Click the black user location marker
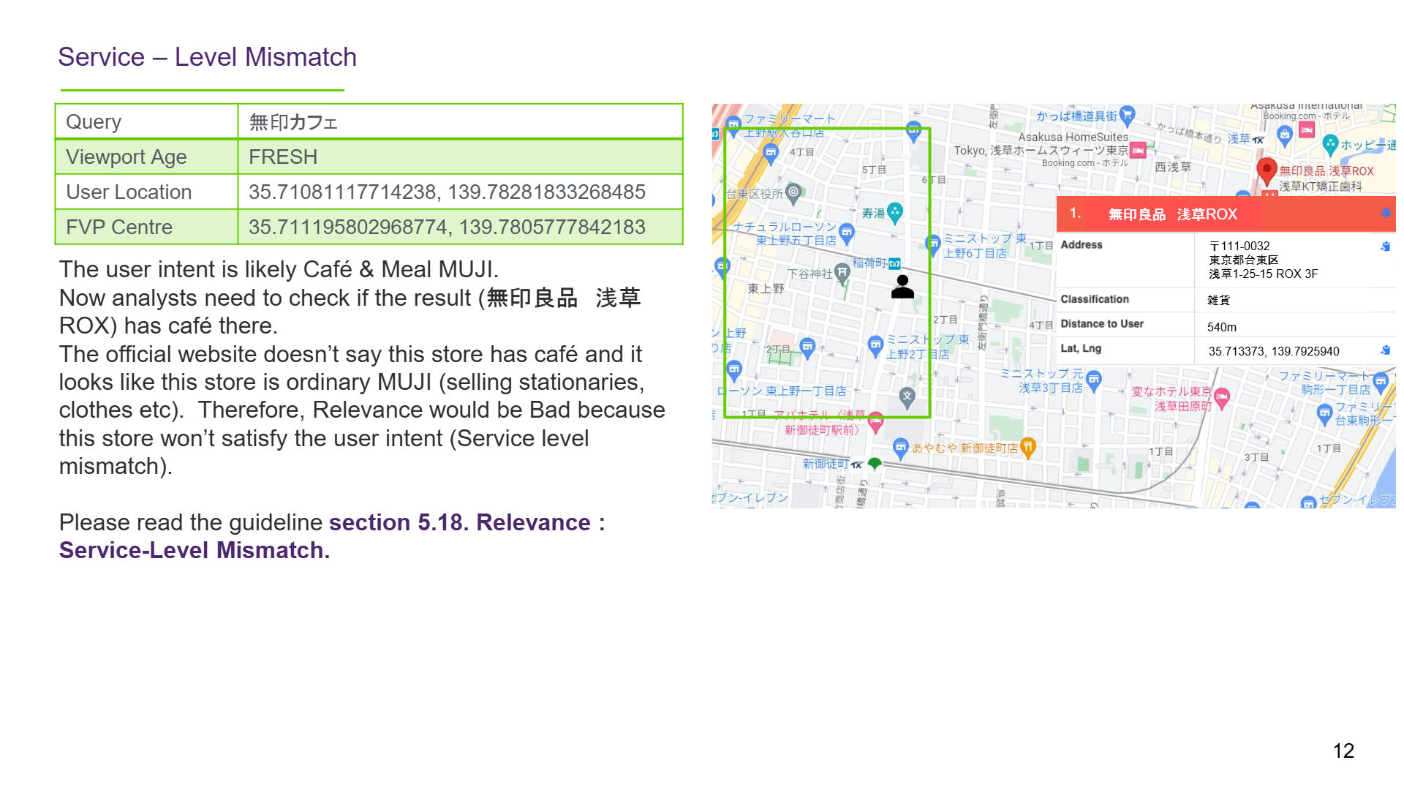This screenshot has height=790, width=1404. [902, 286]
